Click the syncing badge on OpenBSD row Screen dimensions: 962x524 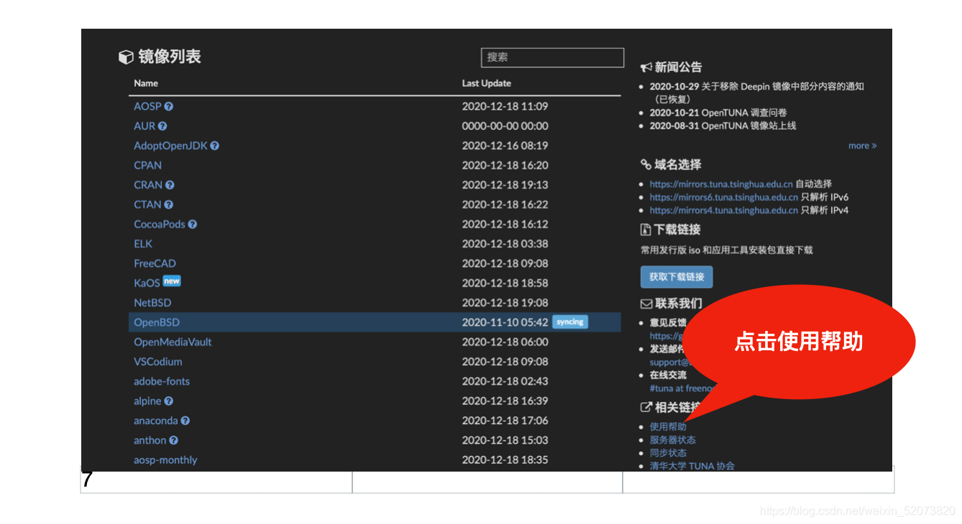pyautogui.click(x=570, y=322)
